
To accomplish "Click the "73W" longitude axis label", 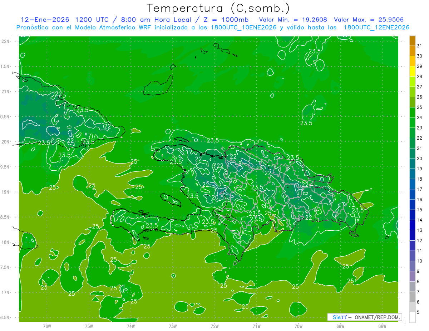I will pos(173,326).
